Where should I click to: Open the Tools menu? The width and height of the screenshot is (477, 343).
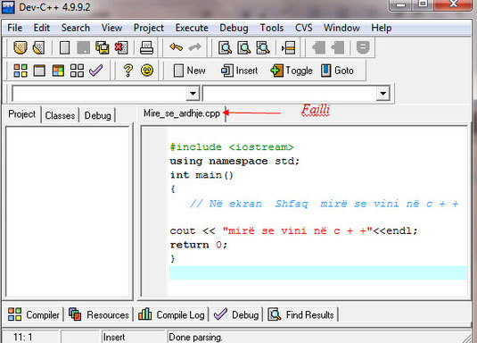click(272, 28)
